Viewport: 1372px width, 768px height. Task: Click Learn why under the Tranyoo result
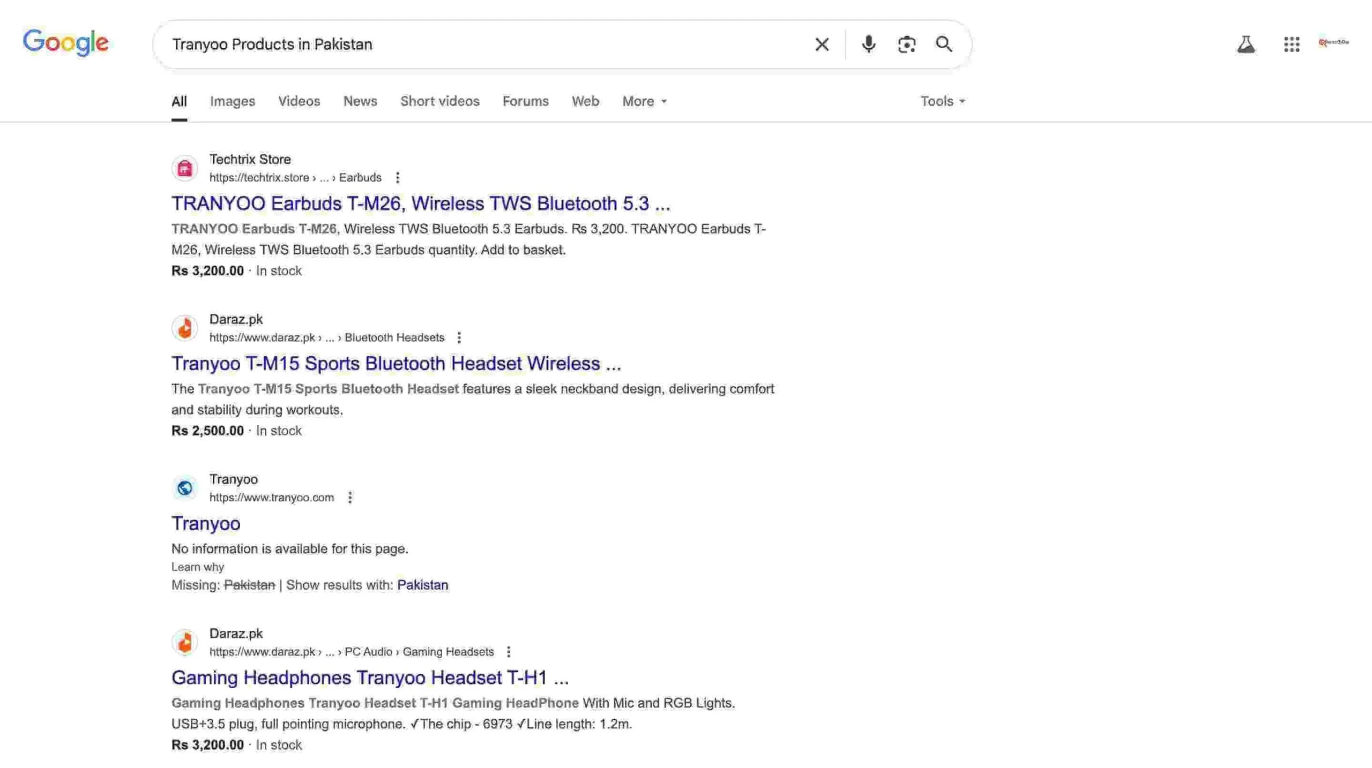(197, 567)
